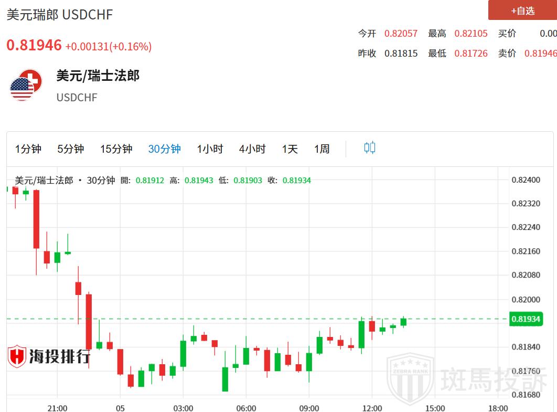The image size is (557, 412).
Task: Click the chart legend title 美元/瑞士法郎 · 30分钟
Action: click(x=65, y=181)
